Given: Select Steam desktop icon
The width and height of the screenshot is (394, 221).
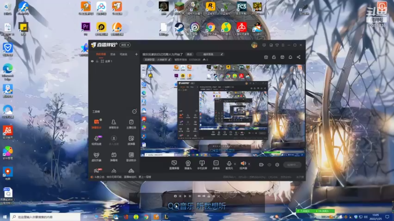Looking at the screenshot, I should pyautogui.click(x=179, y=29).
